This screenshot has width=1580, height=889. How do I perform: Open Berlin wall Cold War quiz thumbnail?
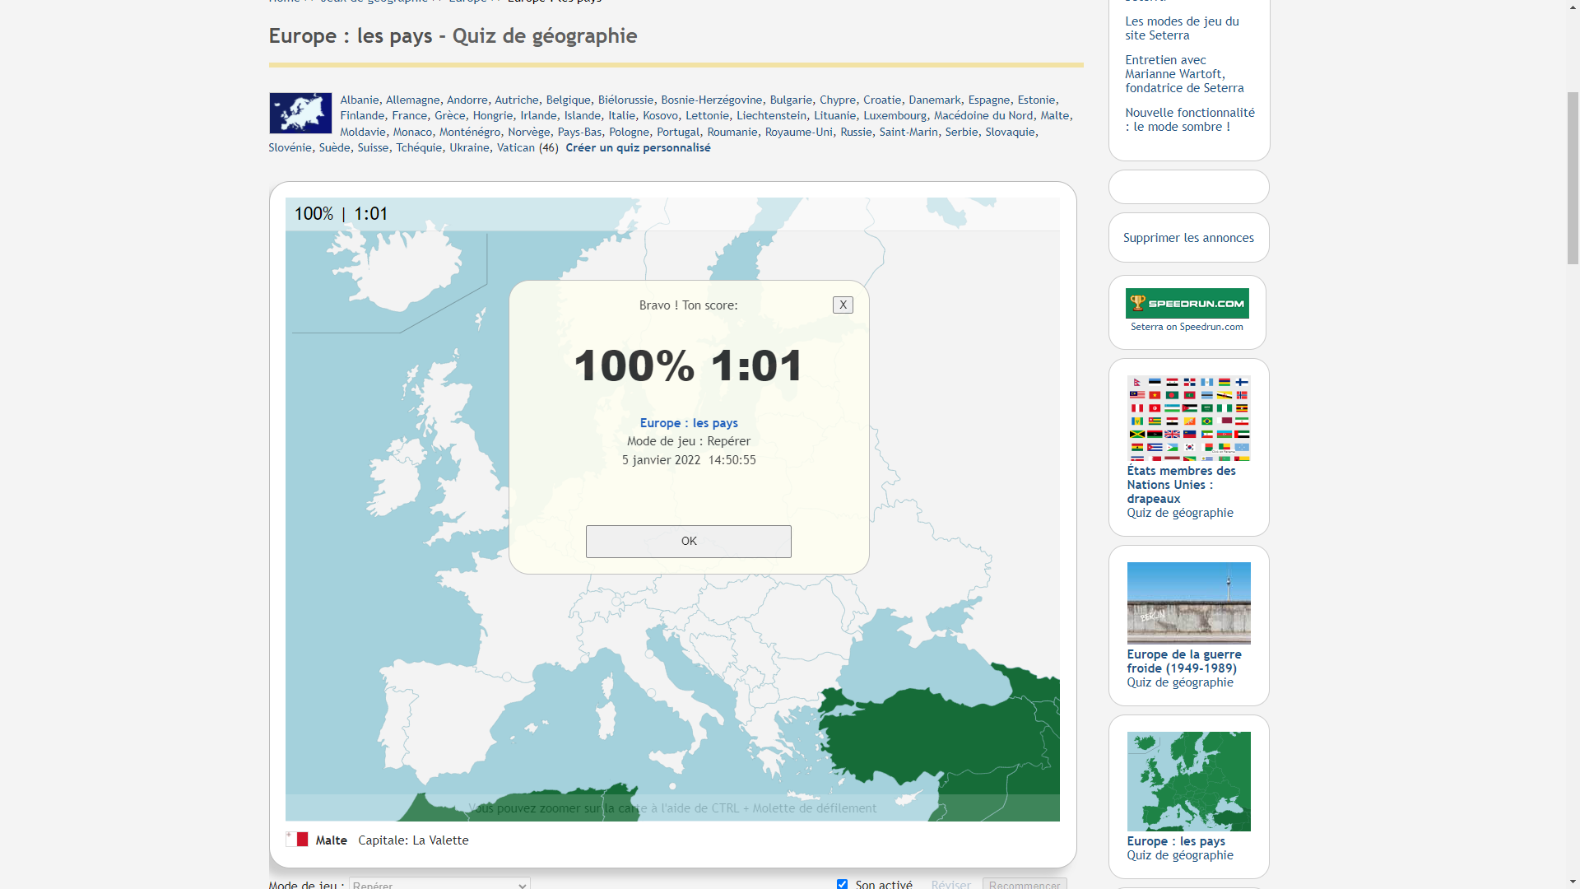[x=1188, y=603]
